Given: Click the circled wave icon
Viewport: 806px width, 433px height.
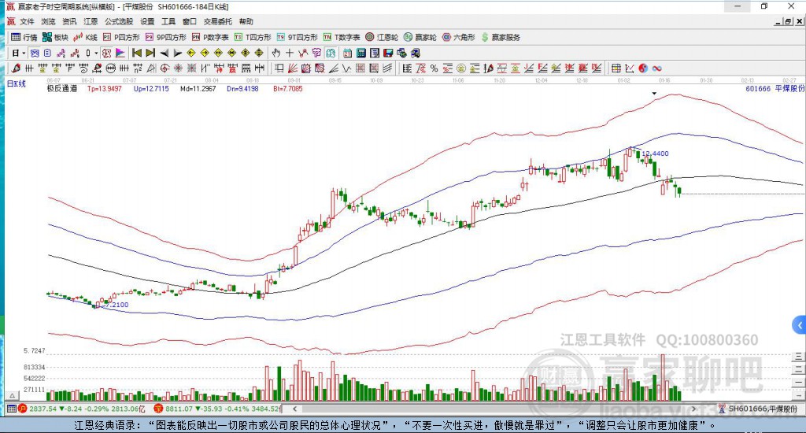Looking at the screenshot, I should click(110, 68).
